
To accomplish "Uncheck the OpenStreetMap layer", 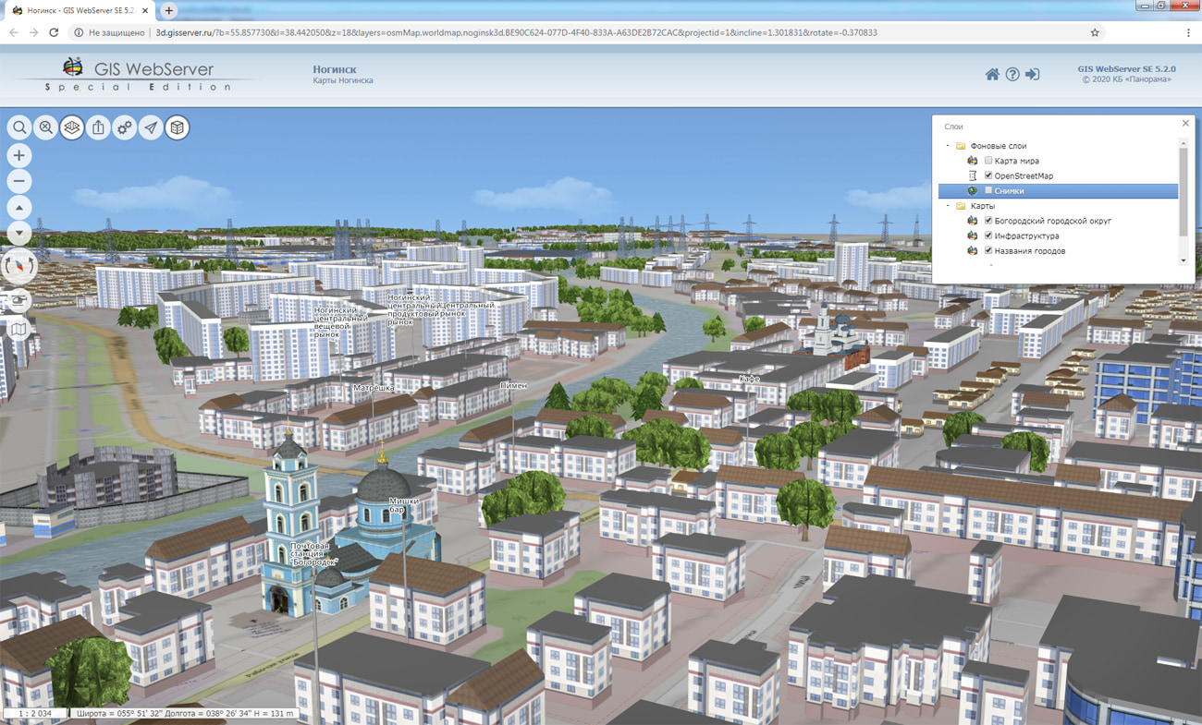I will click(988, 175).
